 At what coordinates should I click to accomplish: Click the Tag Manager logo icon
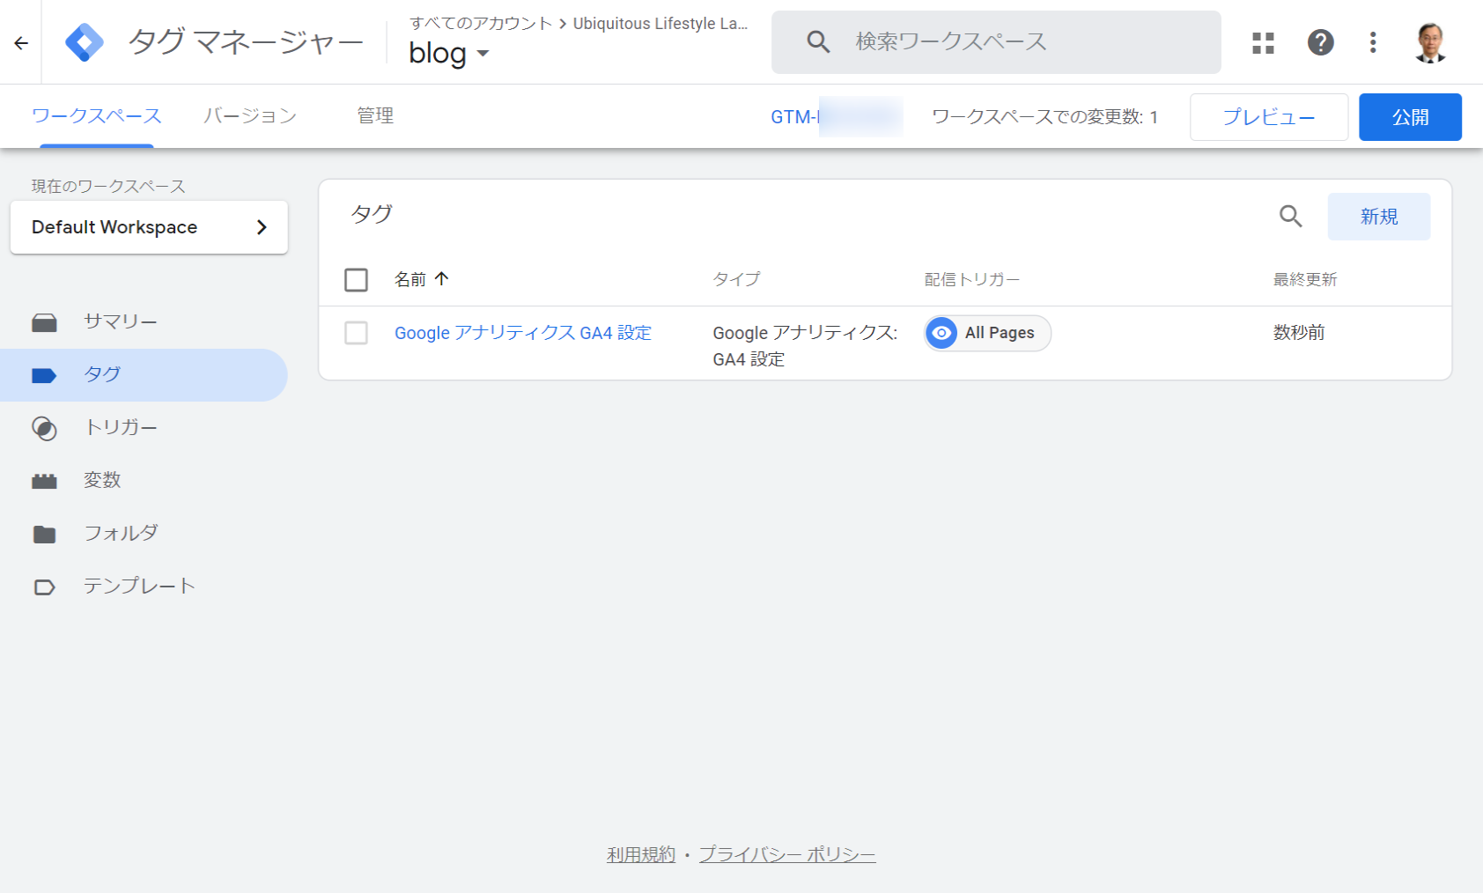click(85, 42)
